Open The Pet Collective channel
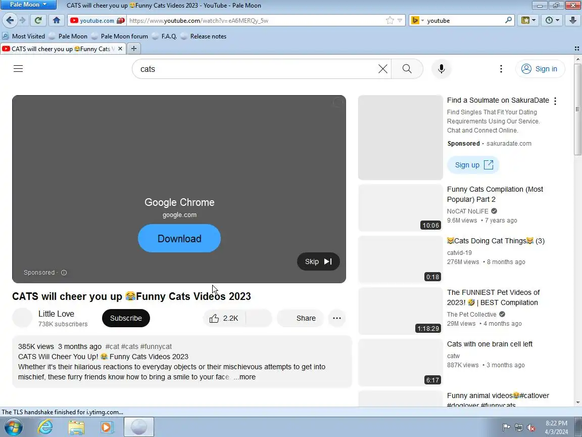 pos(472,315)
